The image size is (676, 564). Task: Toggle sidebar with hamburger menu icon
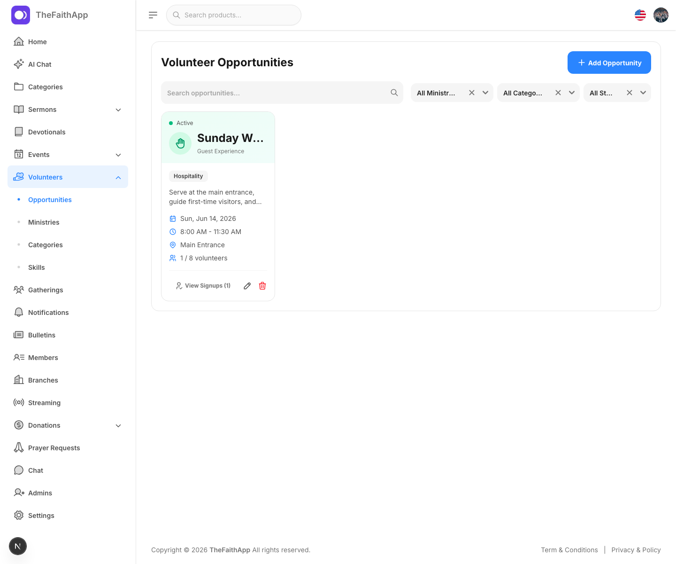tap(153, 15)
